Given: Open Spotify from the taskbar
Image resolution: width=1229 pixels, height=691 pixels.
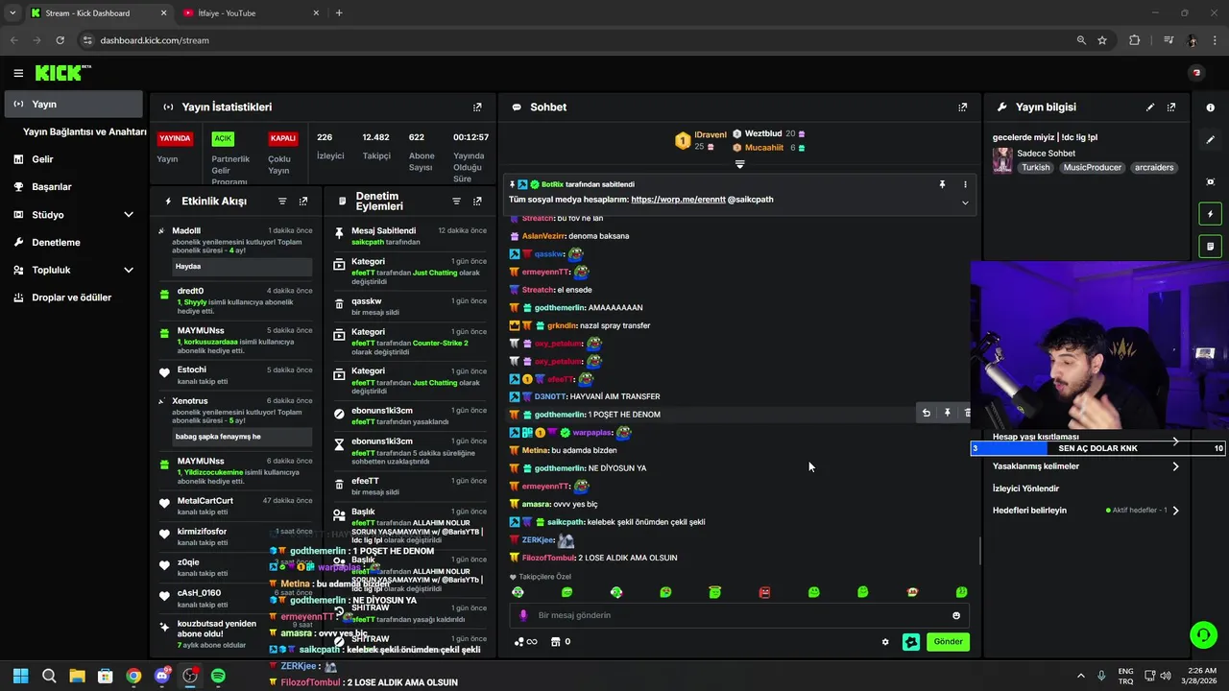Looking at the screenshot, I should coord(218,676).
